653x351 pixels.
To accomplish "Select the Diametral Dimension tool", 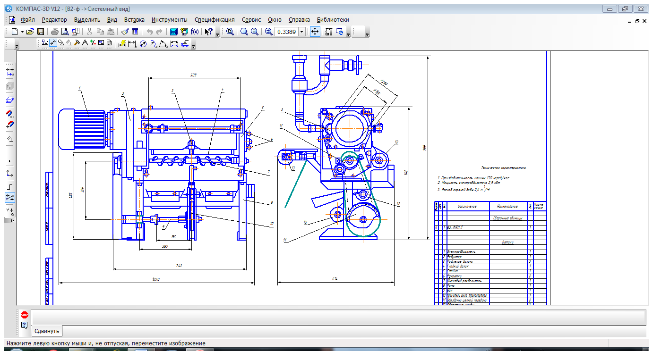I will 143,44.
